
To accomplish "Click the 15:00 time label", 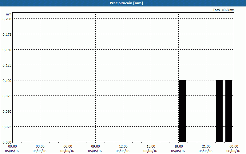I will coord(151,147).
